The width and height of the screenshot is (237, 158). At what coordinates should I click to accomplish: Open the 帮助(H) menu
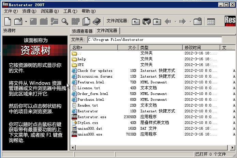coord(89,11)
